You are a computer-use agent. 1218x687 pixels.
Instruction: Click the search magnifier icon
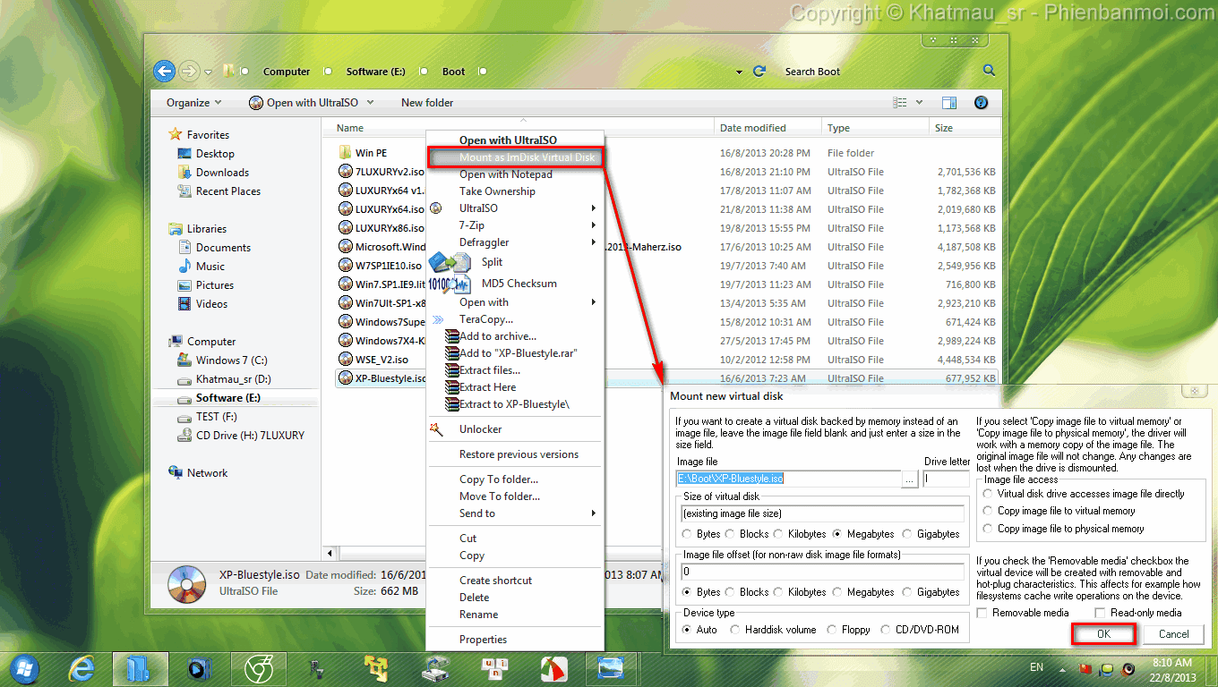click(989, 71)
